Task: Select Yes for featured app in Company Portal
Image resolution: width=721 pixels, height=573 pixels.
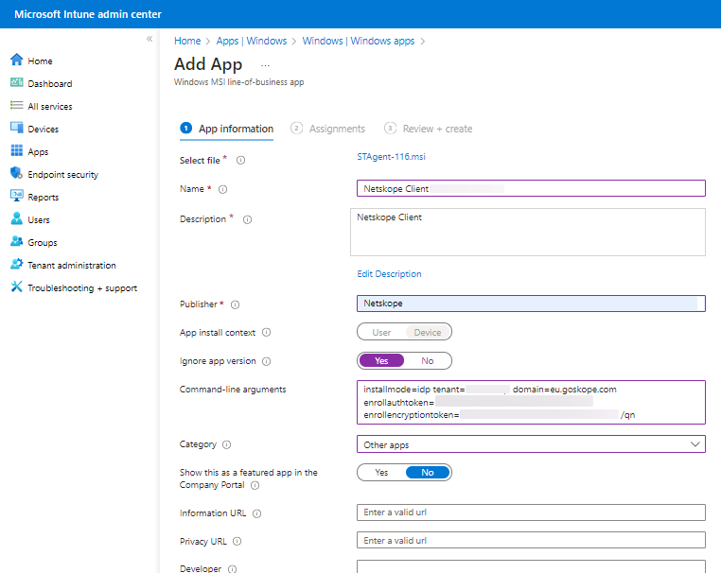Action: point(381,472)
